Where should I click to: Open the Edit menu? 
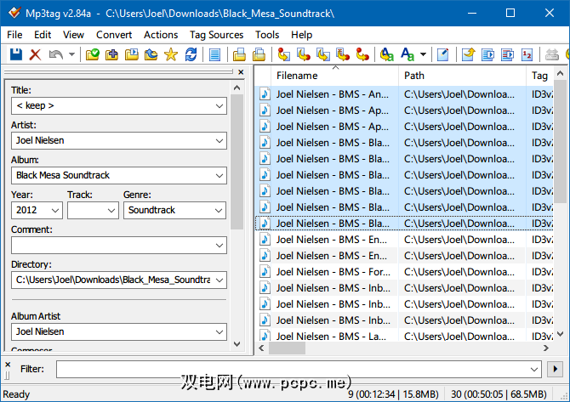43,35
